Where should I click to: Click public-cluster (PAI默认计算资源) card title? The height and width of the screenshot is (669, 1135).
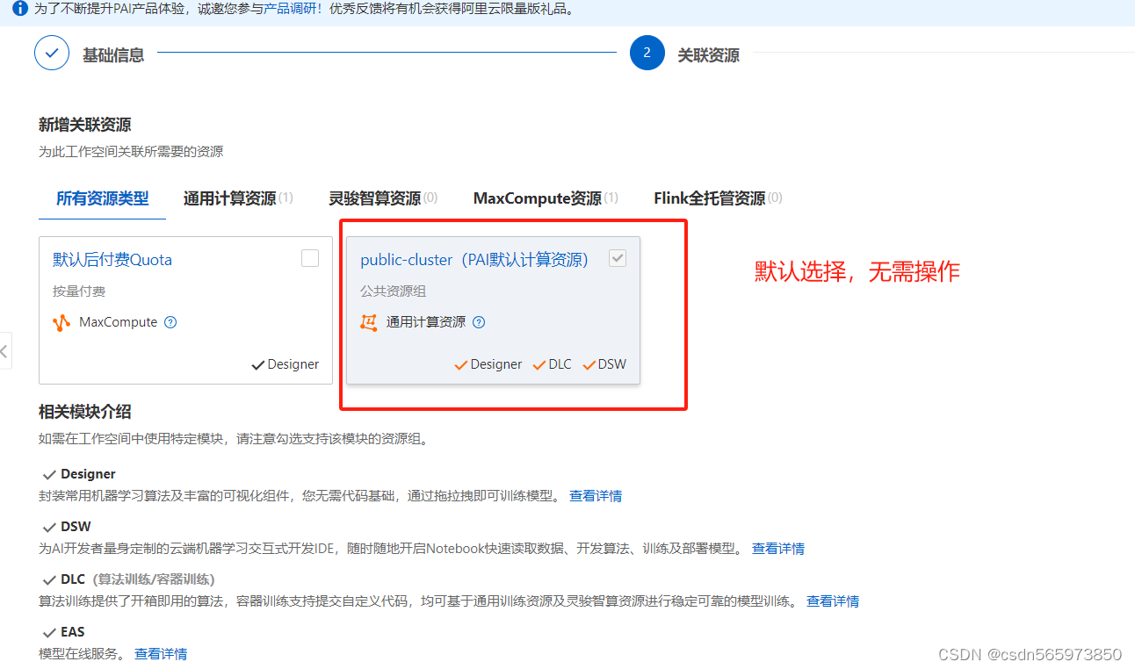(x=474, y=260)
